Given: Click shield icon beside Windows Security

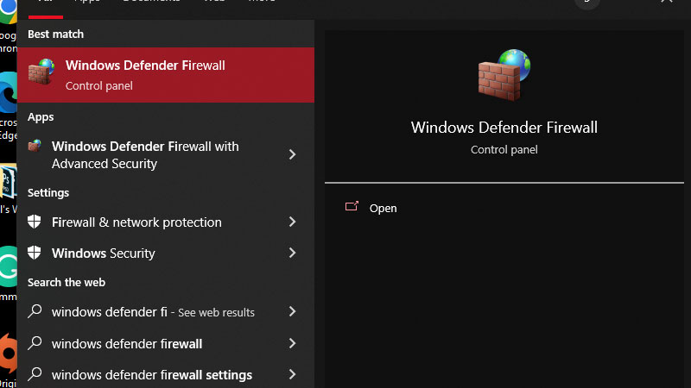Looking at the screenshot, I should pos(35,253).
